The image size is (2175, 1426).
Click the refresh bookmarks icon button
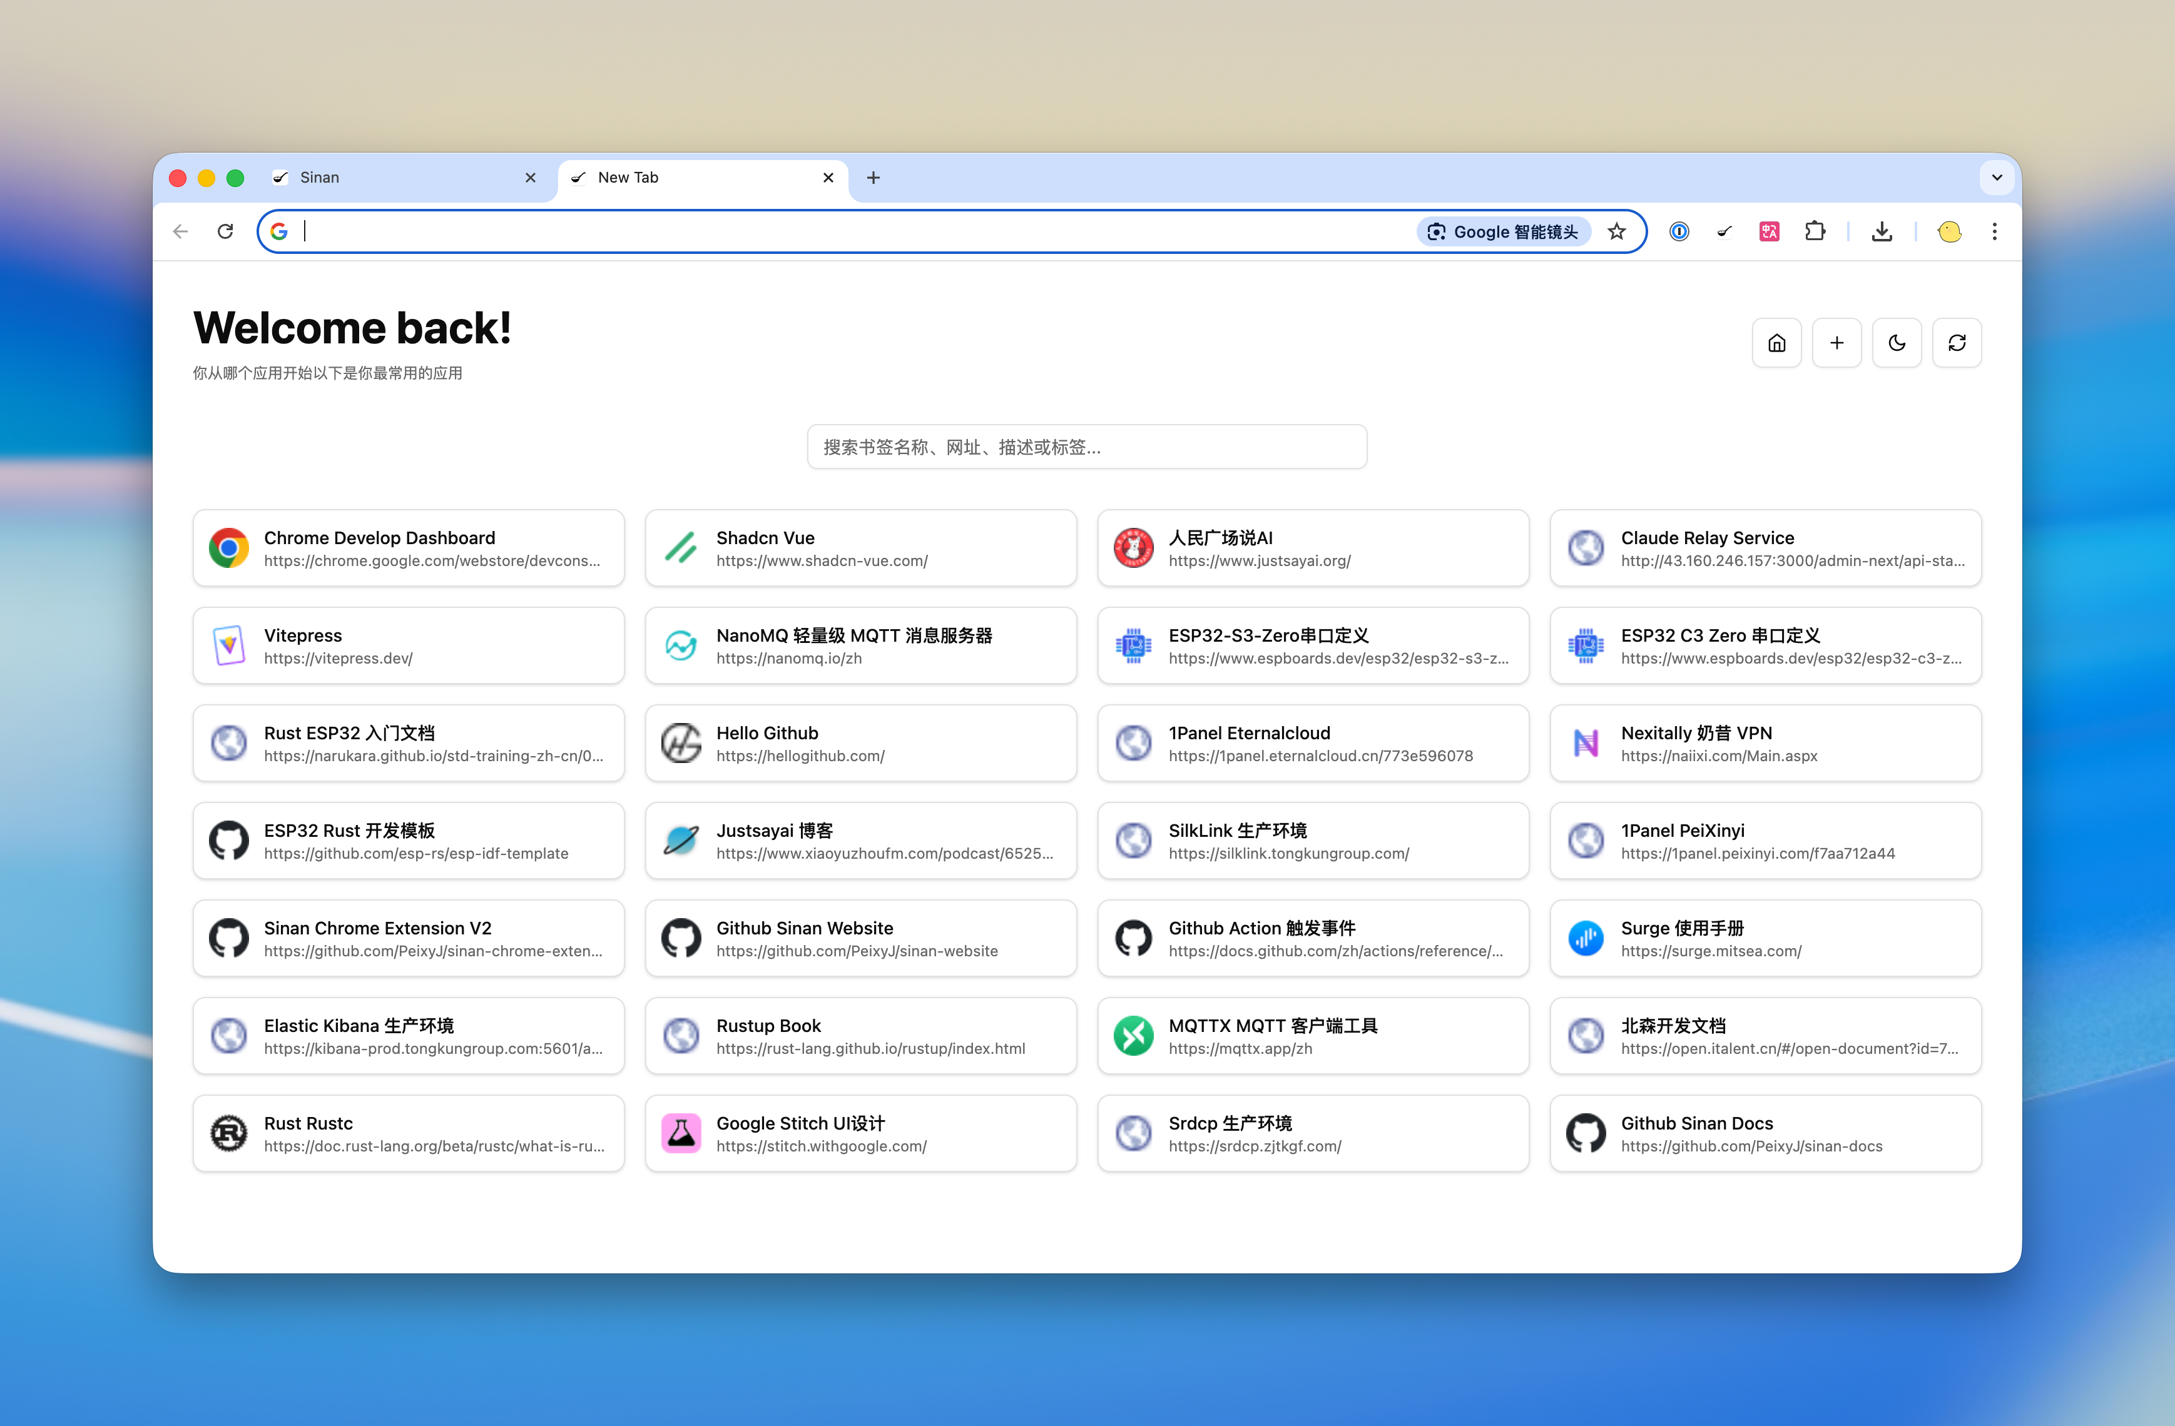coord(1957,343)
